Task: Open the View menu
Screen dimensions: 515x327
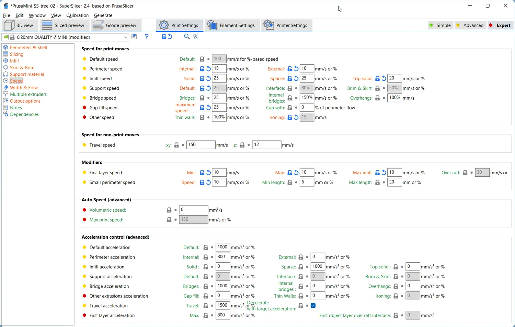Action: pos(56,15)
